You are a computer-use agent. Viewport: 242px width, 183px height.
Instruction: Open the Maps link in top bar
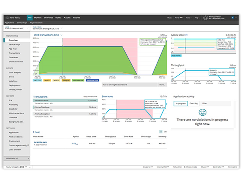[170, 18]
